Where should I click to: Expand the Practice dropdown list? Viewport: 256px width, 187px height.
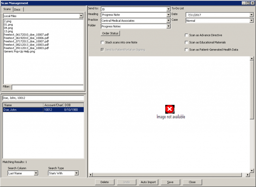click(168, 21)
